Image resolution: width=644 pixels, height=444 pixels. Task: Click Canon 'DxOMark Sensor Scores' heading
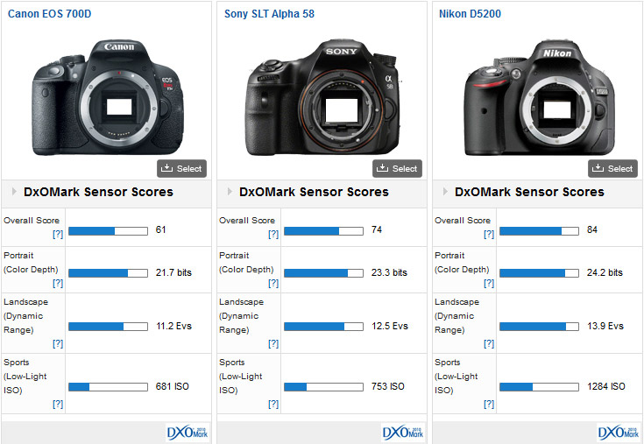(98, 192)
